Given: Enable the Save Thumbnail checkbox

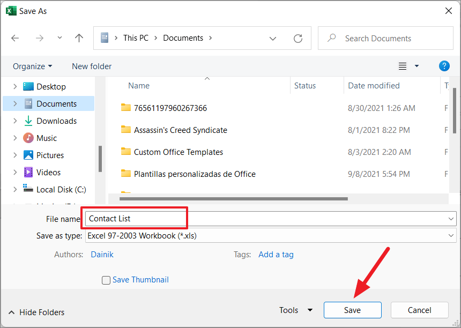Looking at the screenshot, I should tap(106, 280).
